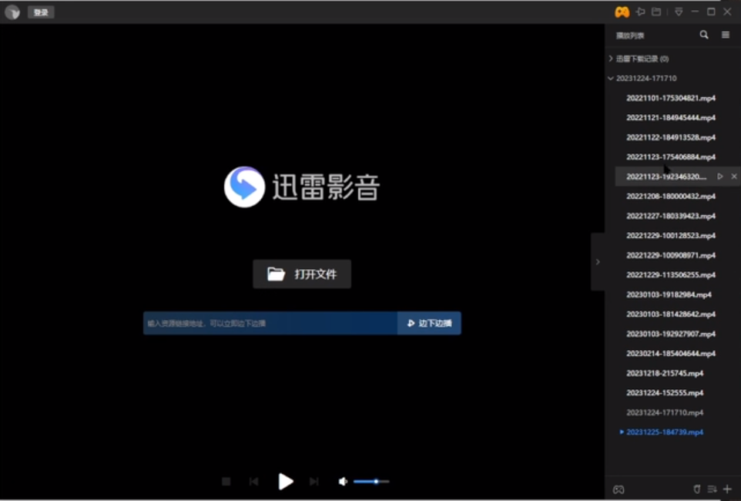This screenshot has width=741, height=501.
Task: Select 20221227-180339423.mp4 in playlist
Action: tap(671, 217)
